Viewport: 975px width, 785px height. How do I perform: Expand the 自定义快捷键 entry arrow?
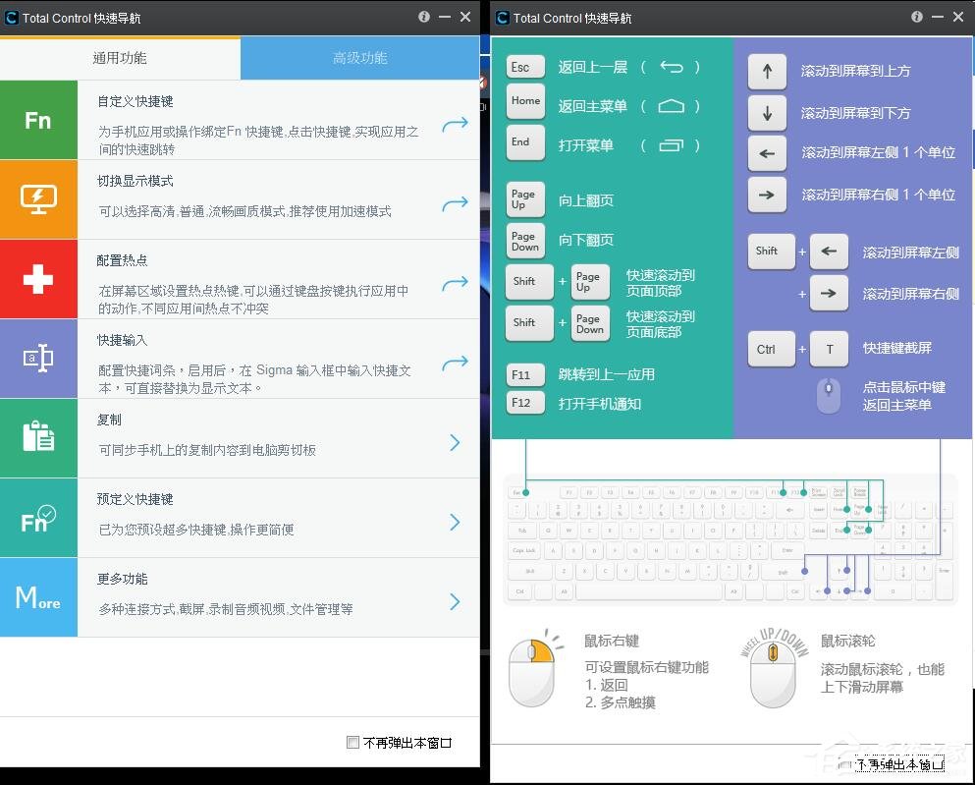[x=455, y=125]
